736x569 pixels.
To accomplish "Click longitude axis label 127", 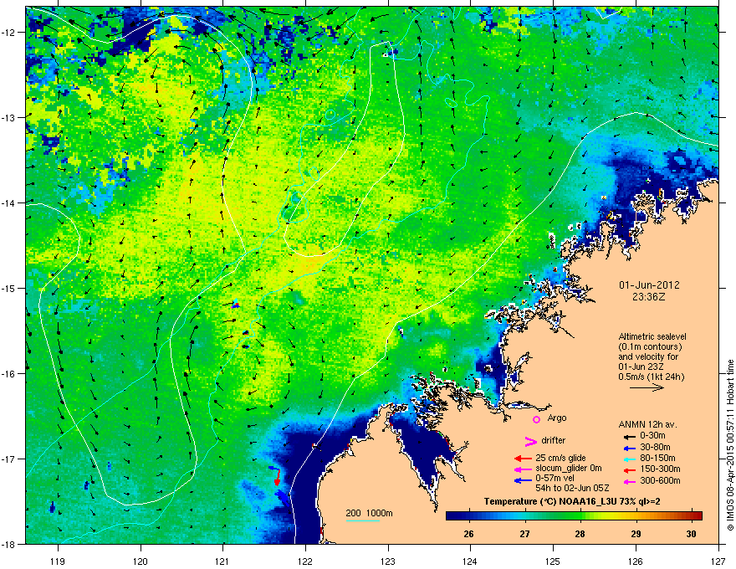I will tap(718, 561).
